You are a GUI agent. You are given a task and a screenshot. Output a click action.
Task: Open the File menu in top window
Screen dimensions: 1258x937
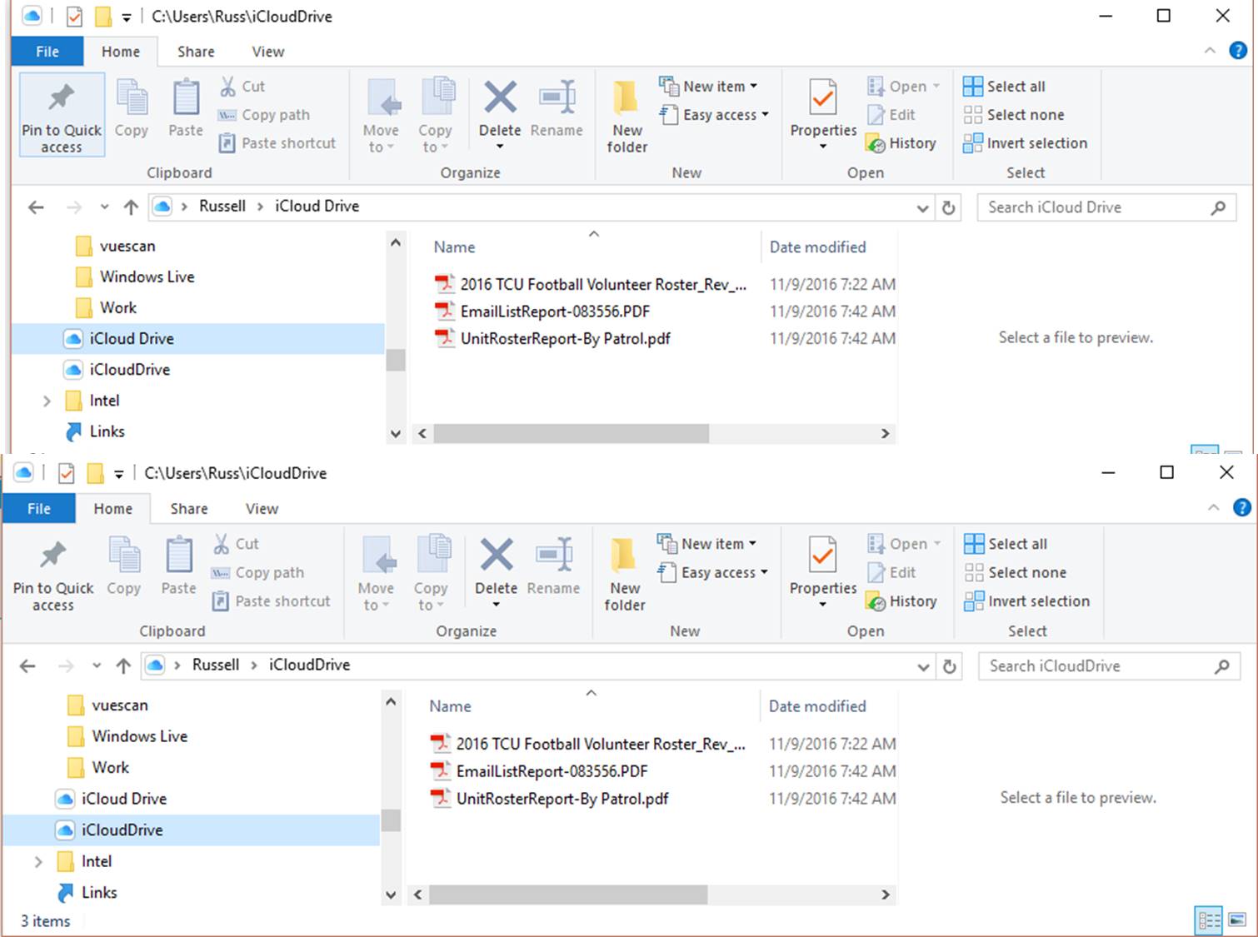point(47,52)
